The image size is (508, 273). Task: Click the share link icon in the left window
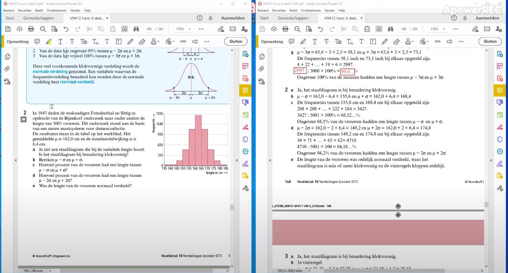(221, 29)
